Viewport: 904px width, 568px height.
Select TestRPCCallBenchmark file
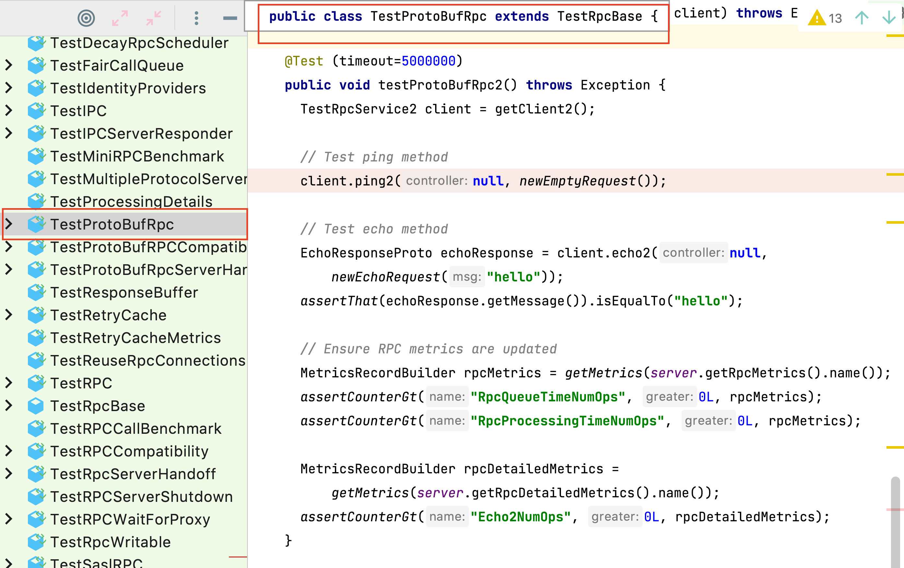136,429
